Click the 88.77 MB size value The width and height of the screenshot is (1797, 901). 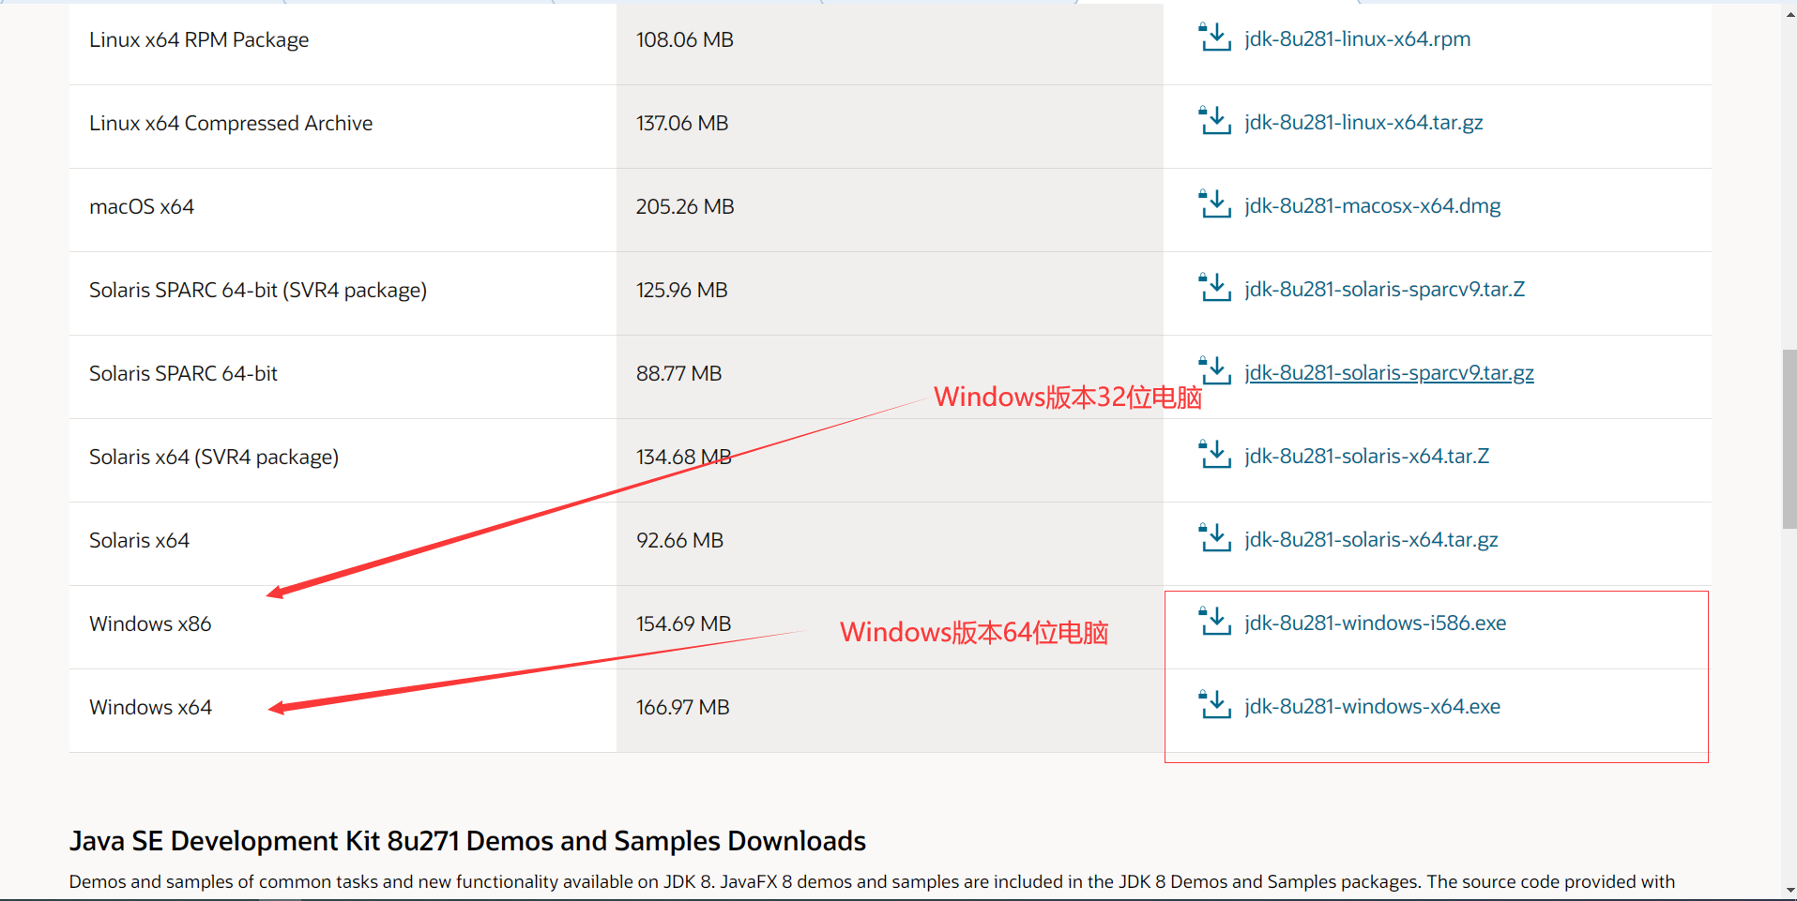[678, 374]
